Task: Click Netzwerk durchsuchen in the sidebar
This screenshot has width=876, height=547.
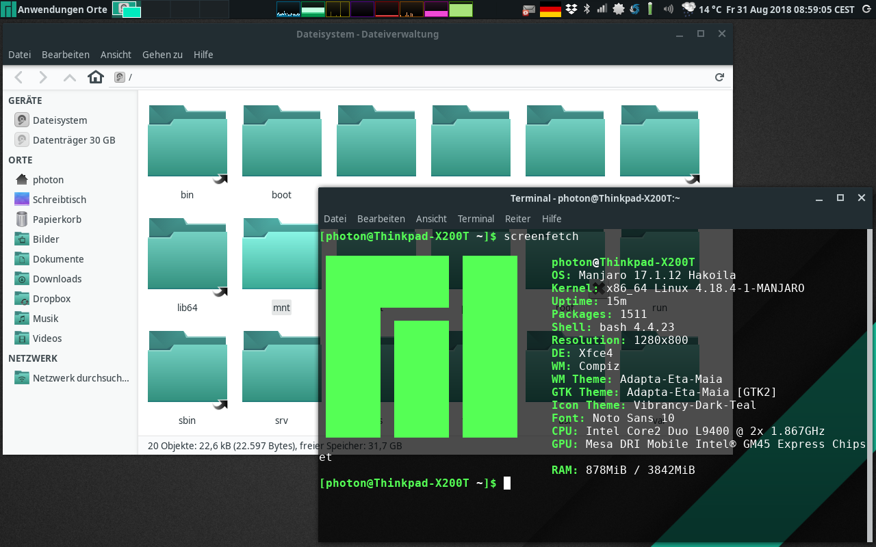Action: point(71,378)
